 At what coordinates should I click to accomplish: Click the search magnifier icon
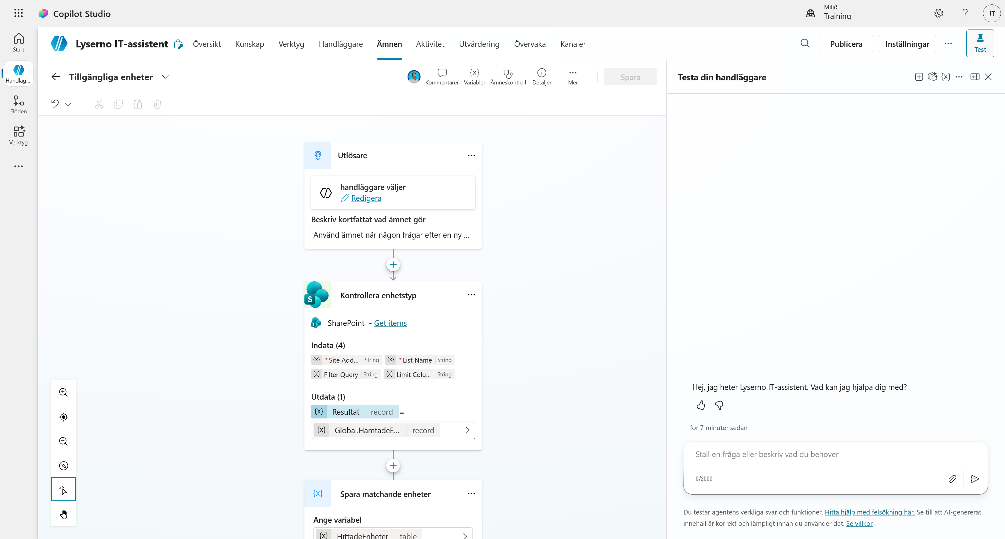tap(805, 43)
